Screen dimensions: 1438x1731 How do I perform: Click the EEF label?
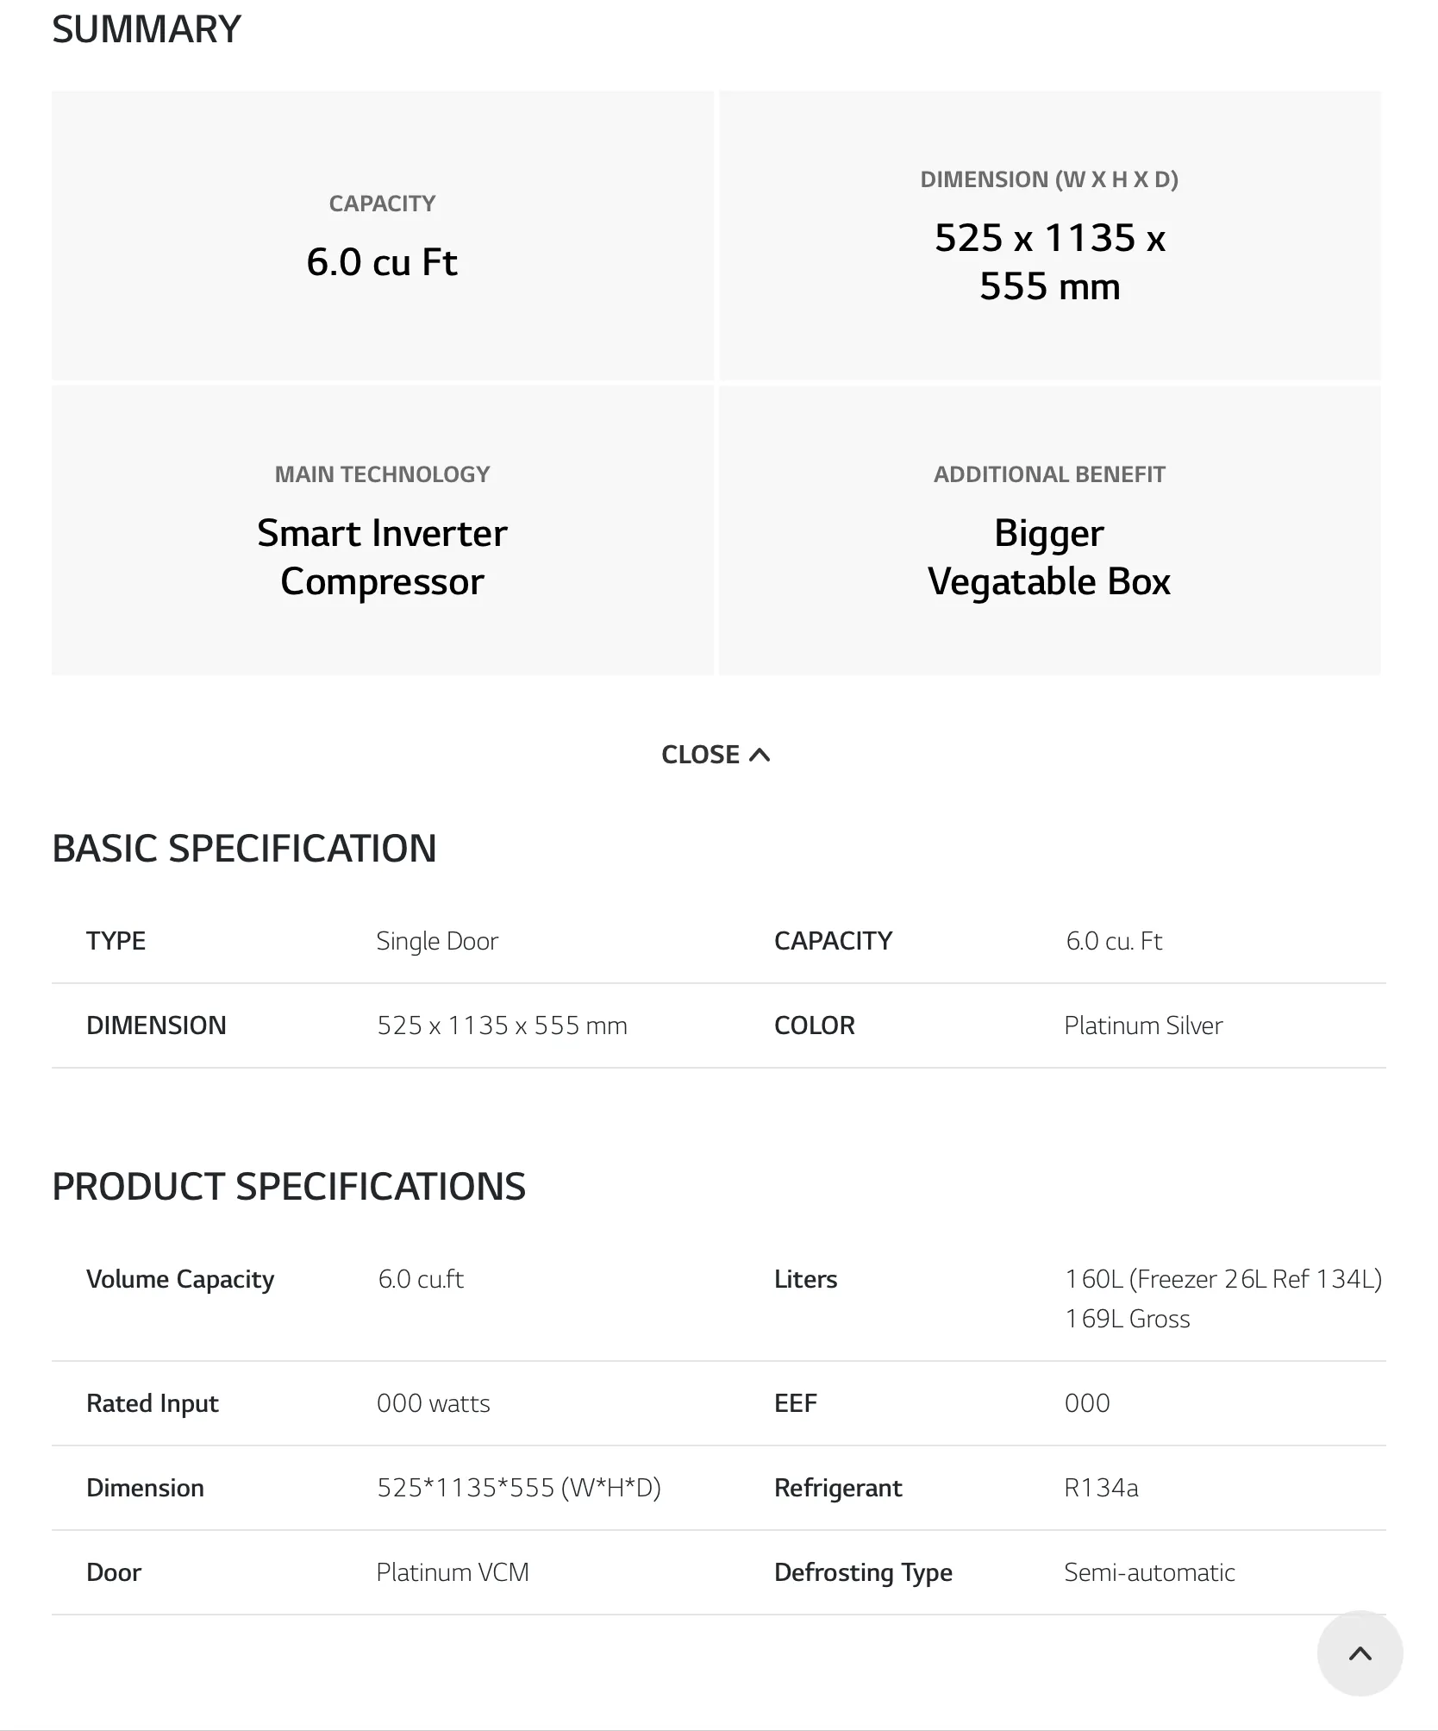coord(795,1403)
